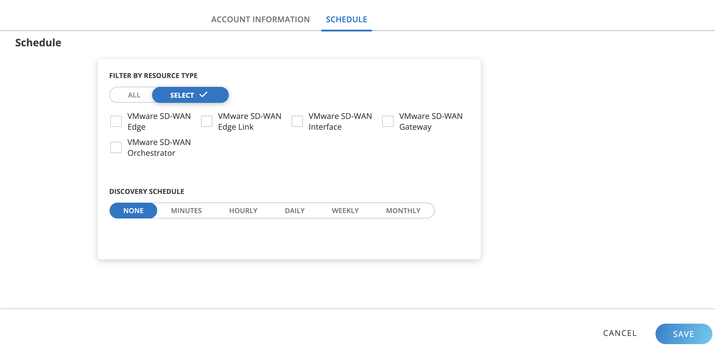
Task: Choose MONTHLY discovery schedule
Action: click(x=403, y=211)
